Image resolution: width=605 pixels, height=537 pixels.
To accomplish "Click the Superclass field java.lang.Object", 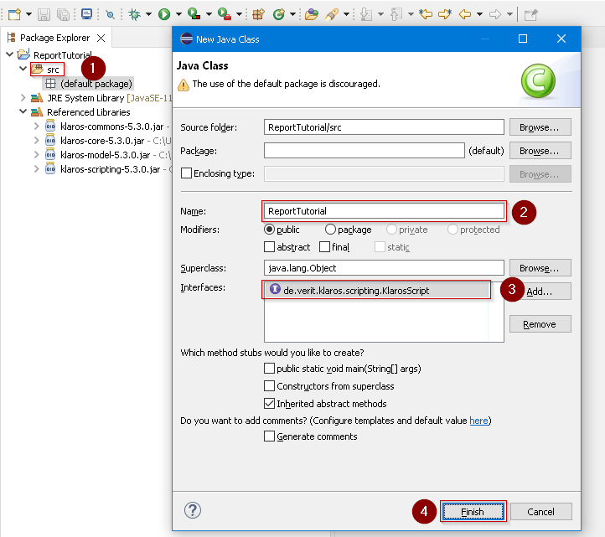I will pos(384,268).
